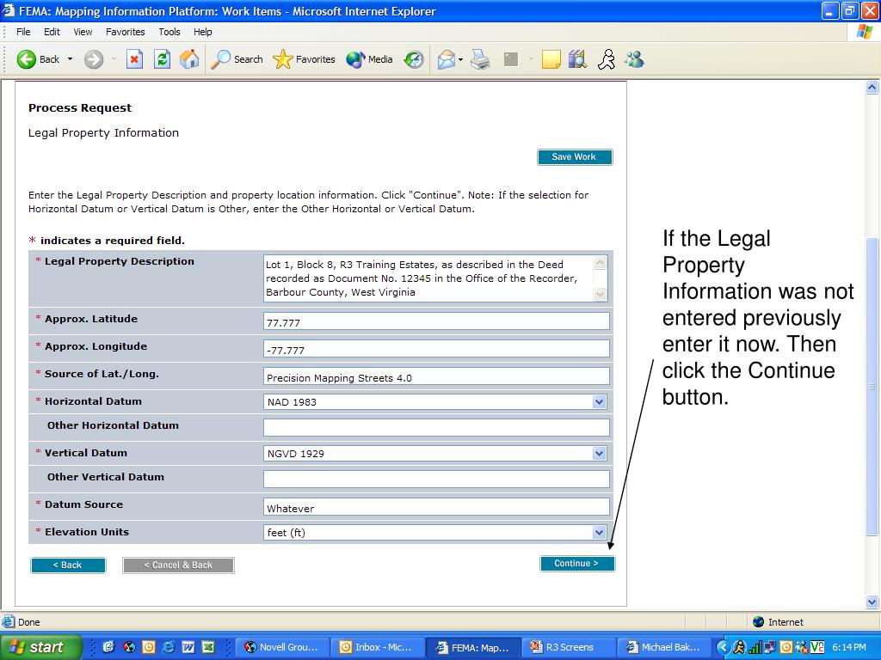This screenshot has width=881, height=660.
Task: Open the Favorites pane via the star icon
Action: click(x=304, y=59)
